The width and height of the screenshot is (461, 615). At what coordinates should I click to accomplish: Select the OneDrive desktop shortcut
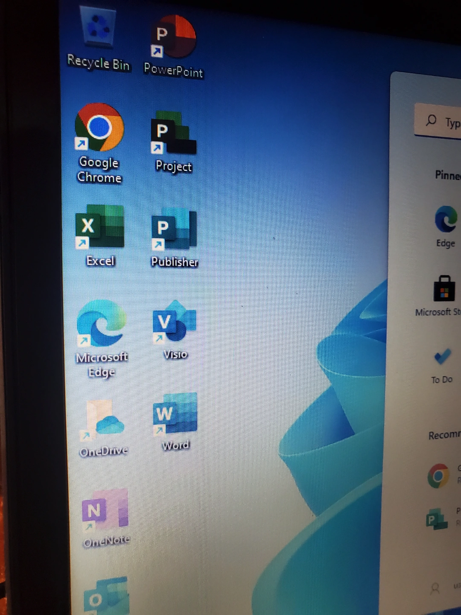pos(104,428)
